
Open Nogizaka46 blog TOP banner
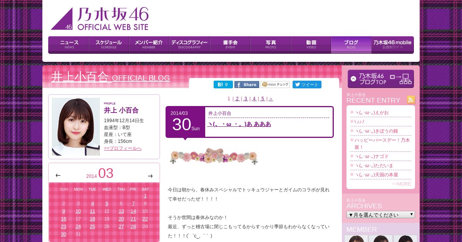[x=381, y=79]
